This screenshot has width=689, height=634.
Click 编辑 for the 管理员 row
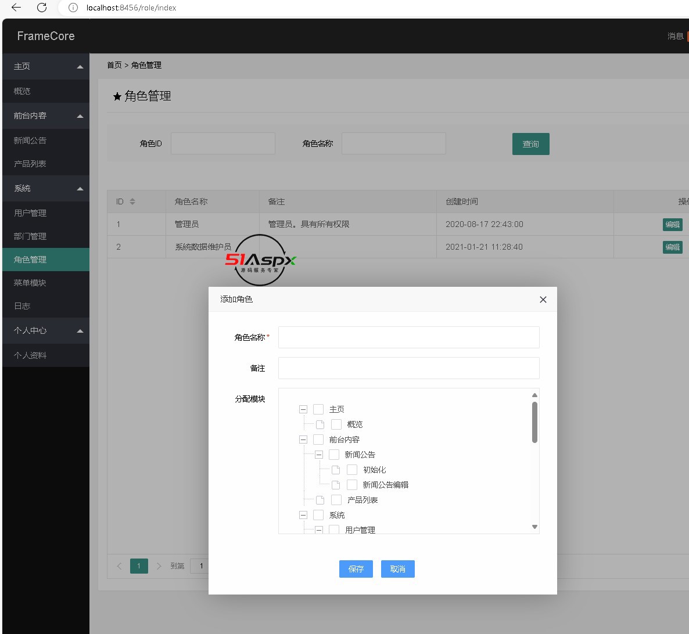(x=672, y=224)
